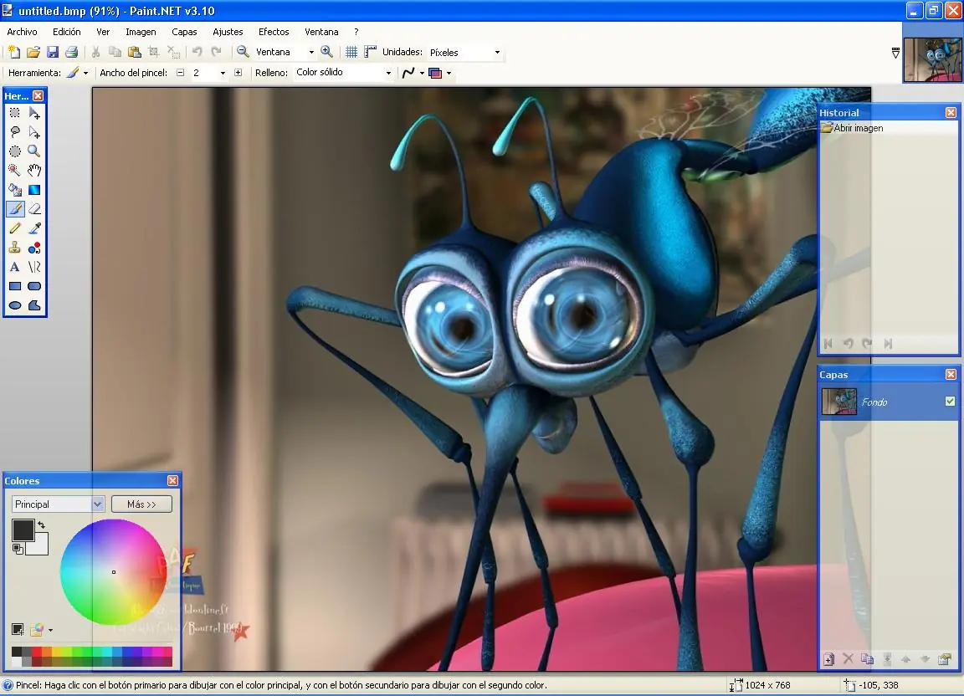Pick the Color Picker eyedropper tool
964x696 pixels.
34,228
